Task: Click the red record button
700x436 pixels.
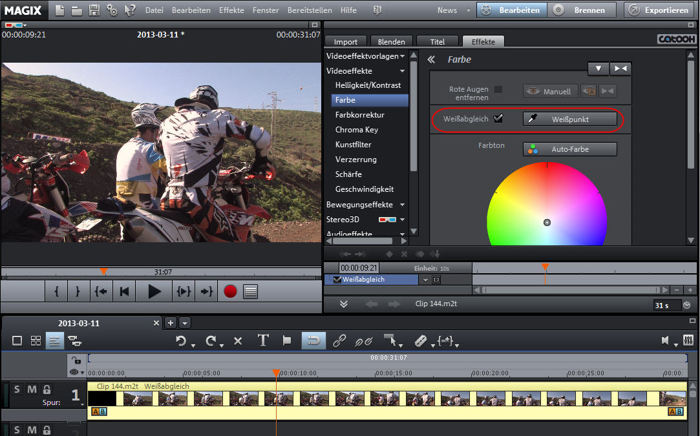Action: [230, 291]
